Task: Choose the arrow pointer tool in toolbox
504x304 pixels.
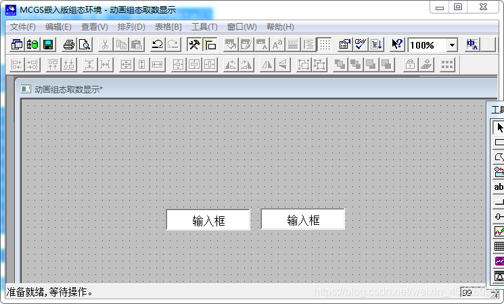Action: click(x=499, y=128)
